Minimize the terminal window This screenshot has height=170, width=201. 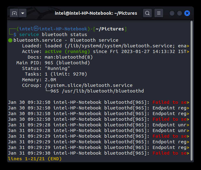pos(172,13)
